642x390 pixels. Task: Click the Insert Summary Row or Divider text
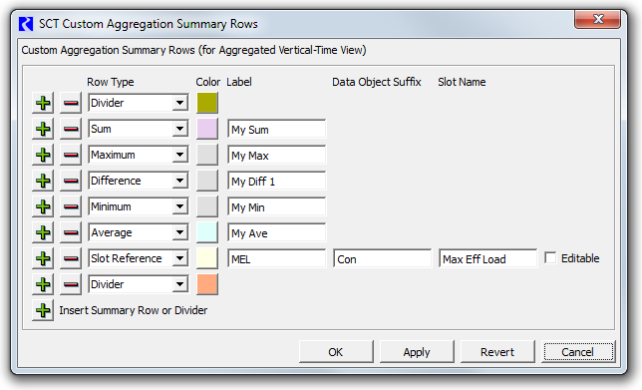coord(134,310)
